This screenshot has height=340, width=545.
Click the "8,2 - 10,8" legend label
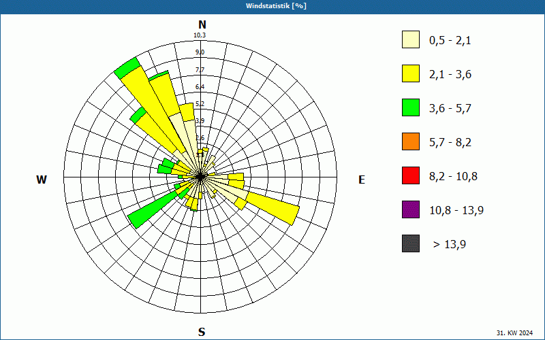point(453,177)
